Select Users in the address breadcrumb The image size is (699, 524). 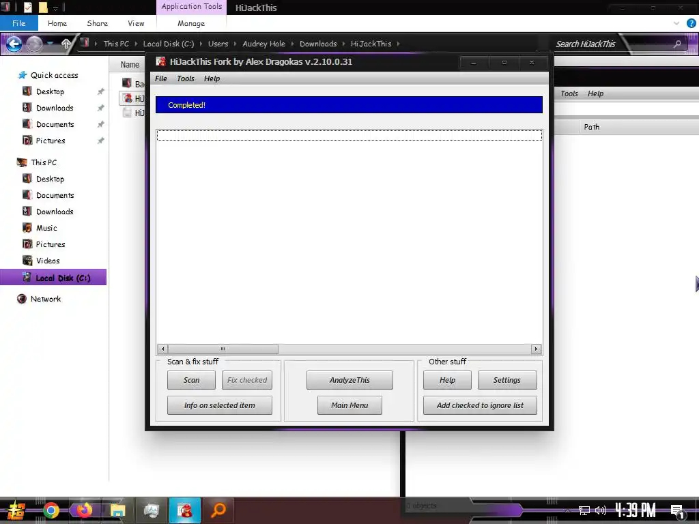click(x=218, y=44)
